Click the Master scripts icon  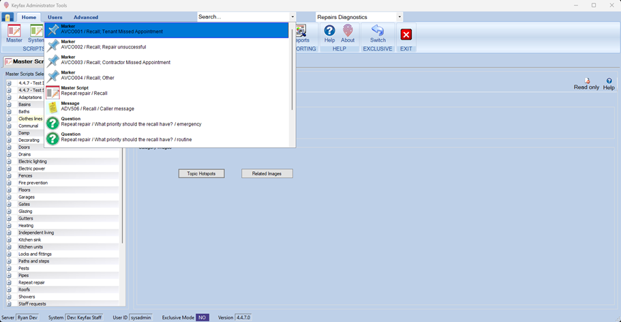[x=14, y=32]
